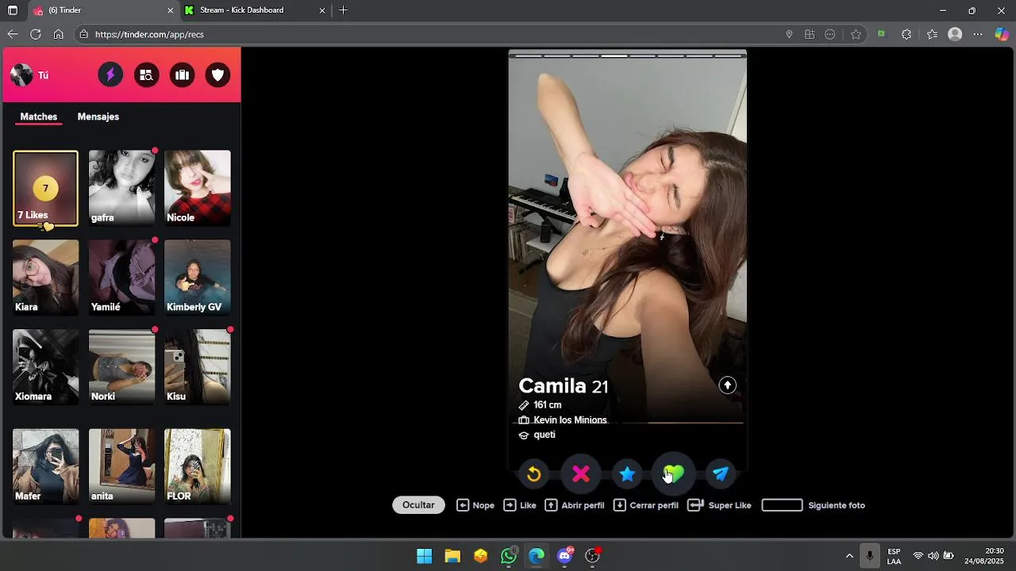1016x571 pixels.
Task: Open Camila's profile with the up arrow icon
Action: [x=727, y=385]
